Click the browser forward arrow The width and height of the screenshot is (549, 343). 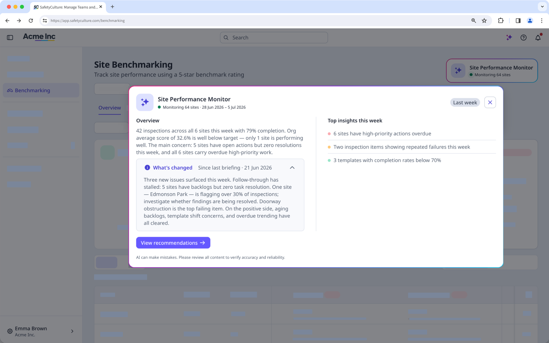(x=19, y=21)
